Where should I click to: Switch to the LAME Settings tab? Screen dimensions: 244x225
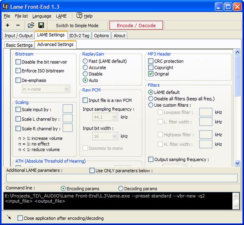[51, 35]
